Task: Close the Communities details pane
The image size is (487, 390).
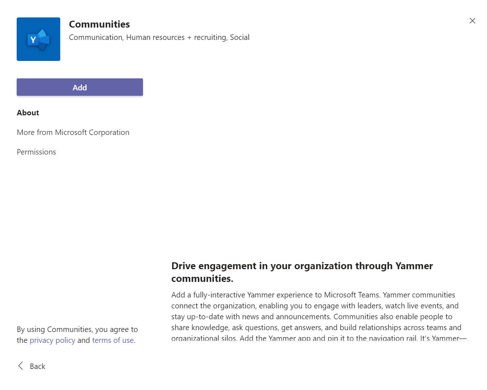Action: (x=472, y=21)
